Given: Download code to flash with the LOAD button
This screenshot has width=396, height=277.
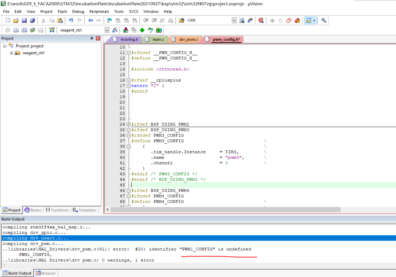Looking at the screenshot, I should tap(51, 30).
